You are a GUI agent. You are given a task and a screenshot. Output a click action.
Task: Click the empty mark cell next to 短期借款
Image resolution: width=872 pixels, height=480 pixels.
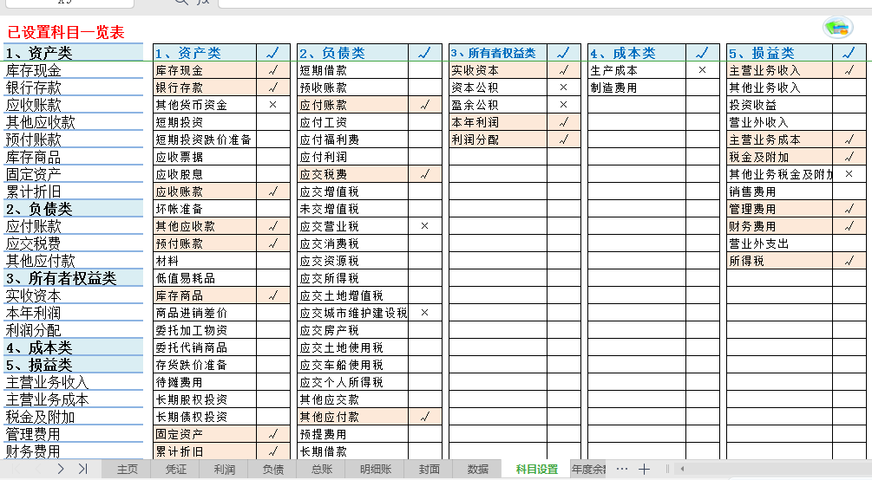[x=425, y=70]
